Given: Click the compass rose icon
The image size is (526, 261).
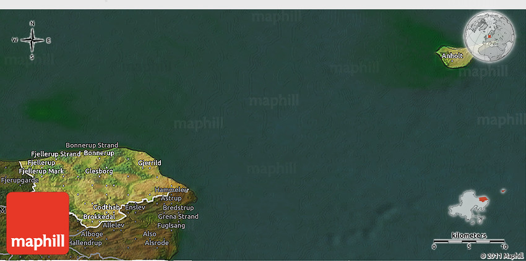Looking at the screenshot, I should click(32, 40).
